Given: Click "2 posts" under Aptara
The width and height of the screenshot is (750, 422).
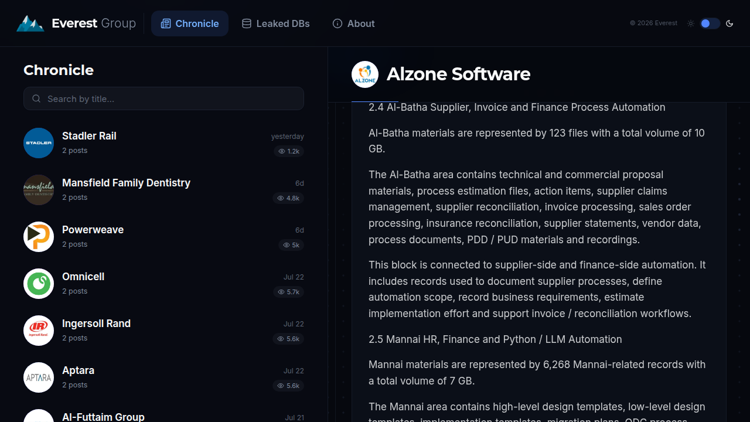Looking at the screenshot, I should (74, 385).
